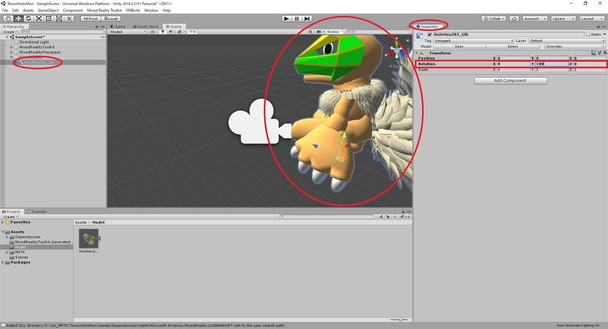This screenshot has width=608, height=329.
Task: Open the Mixed Reality Toolkit menu
Action: pyautogui.click(x=104, y=10)
